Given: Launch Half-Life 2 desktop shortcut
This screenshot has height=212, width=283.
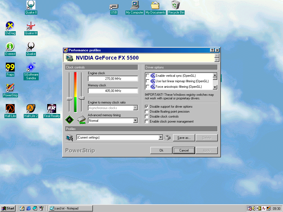Looking at the screenshot, I should click(31, 109).
